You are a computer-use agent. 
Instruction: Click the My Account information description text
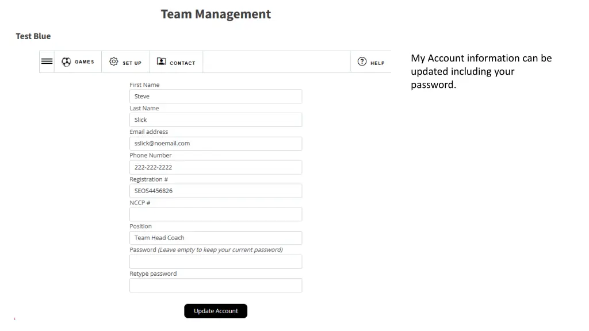coord(481,71)
